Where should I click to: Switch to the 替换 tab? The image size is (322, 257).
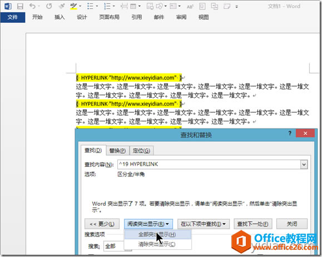point(117,151)
